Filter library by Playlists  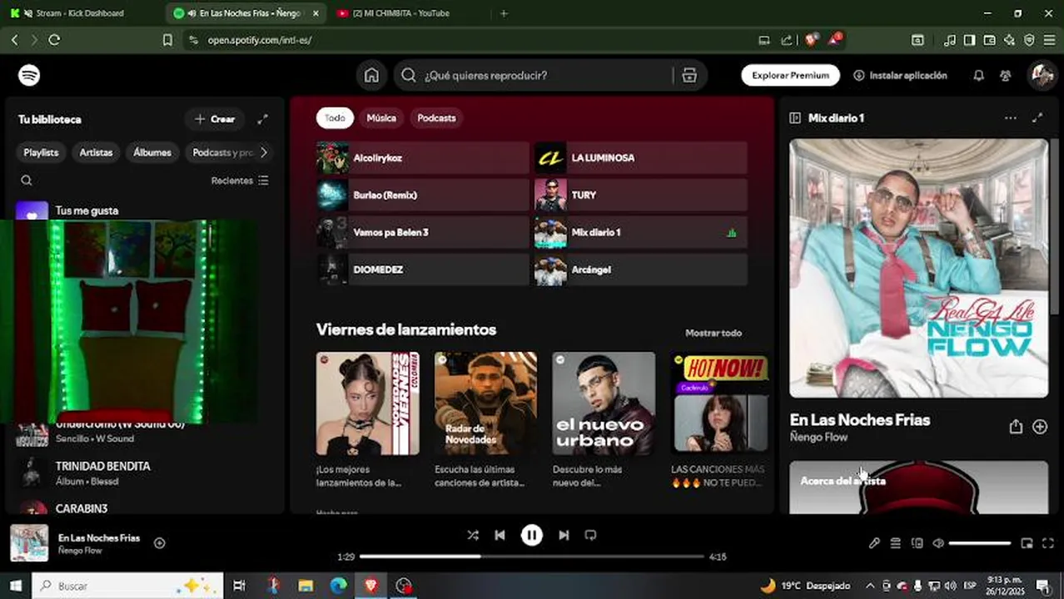point(41,152)
